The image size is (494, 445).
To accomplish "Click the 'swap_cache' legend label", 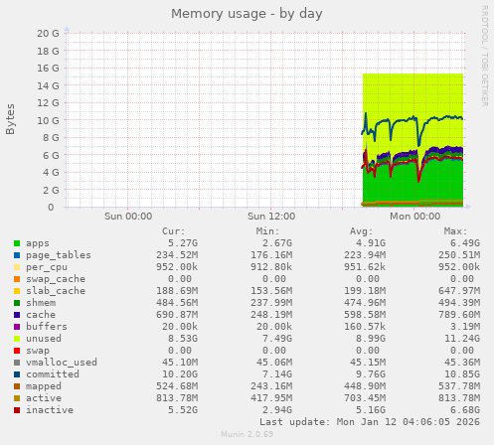I will pyautogui.click(x=56, y=279).
